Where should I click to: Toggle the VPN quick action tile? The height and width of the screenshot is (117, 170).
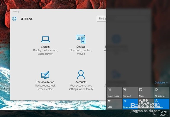[114, 104]
